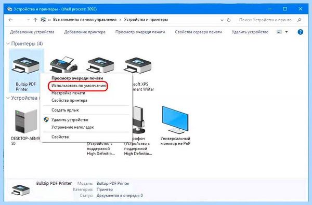Click Свойства сервера печати button
Screen dimensions: 312x205
pyautogui.click(x=199, y=32)
